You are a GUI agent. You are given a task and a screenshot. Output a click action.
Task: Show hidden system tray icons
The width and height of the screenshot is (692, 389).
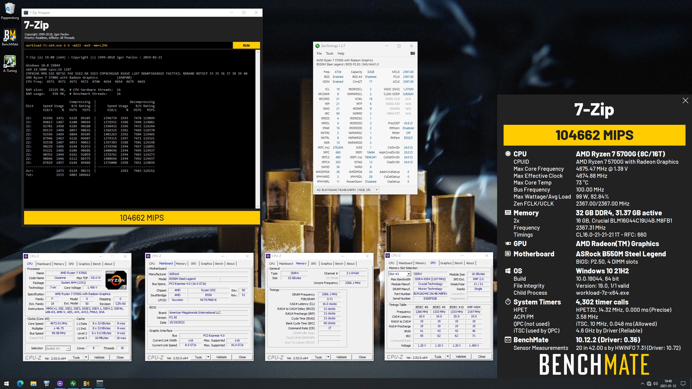pos(642,384)
